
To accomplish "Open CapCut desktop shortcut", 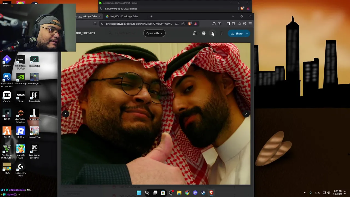I will pos(7,97).
